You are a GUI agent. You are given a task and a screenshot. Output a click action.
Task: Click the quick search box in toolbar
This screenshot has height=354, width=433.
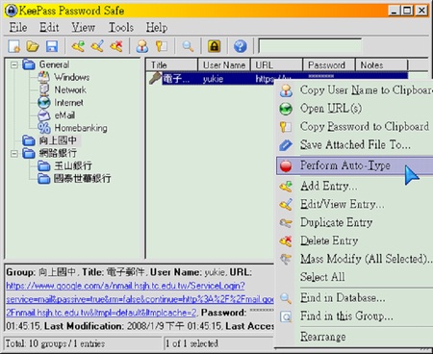pos(310,46)
